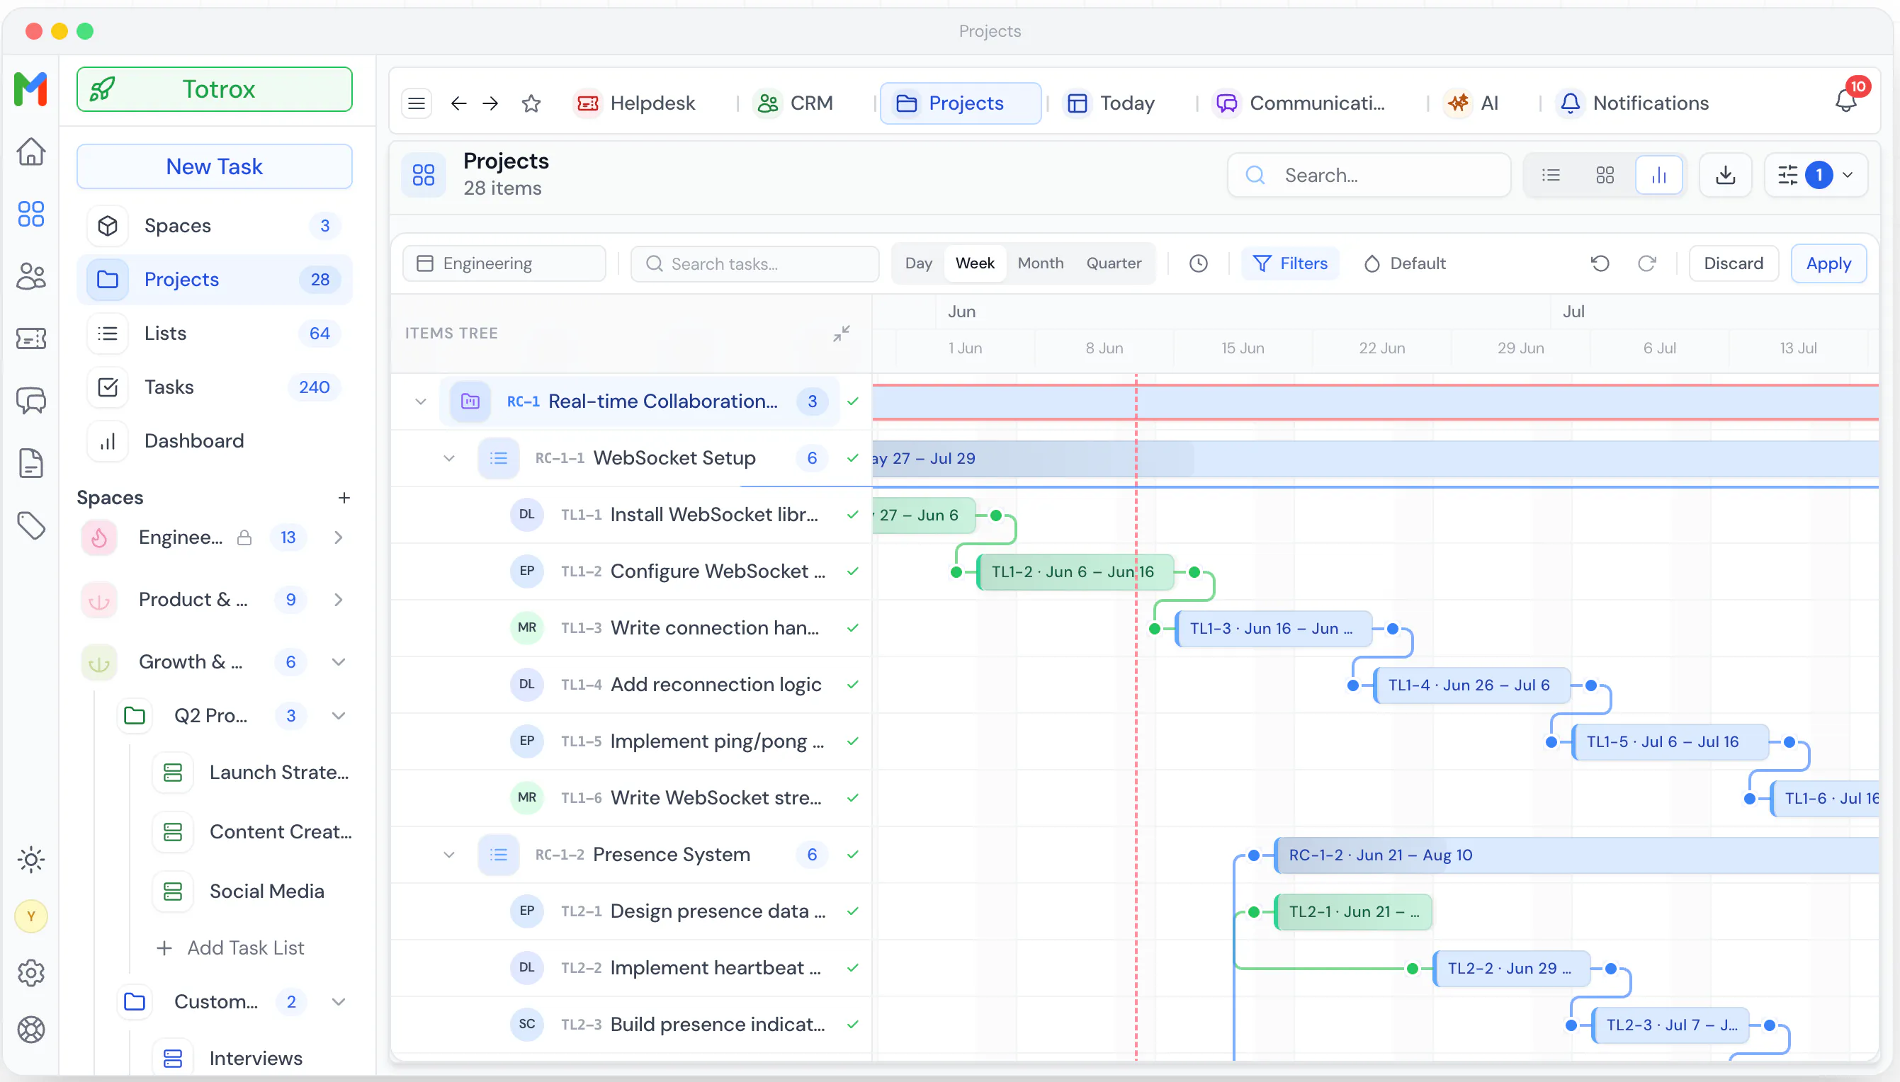Screen dimensions: 1900x1082
Task: Toggle light theme sun icon
Action: pos(30,860)
